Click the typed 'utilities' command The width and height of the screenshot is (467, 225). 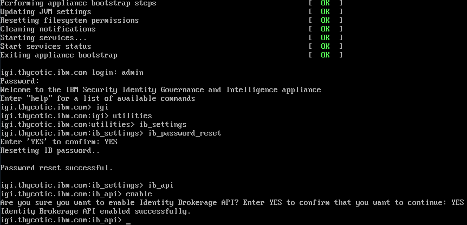pyautogui.click(x=133, y=115)
